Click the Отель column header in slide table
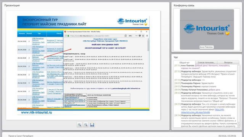This screenshot has height=137, width=244. [x=59, y=33]
